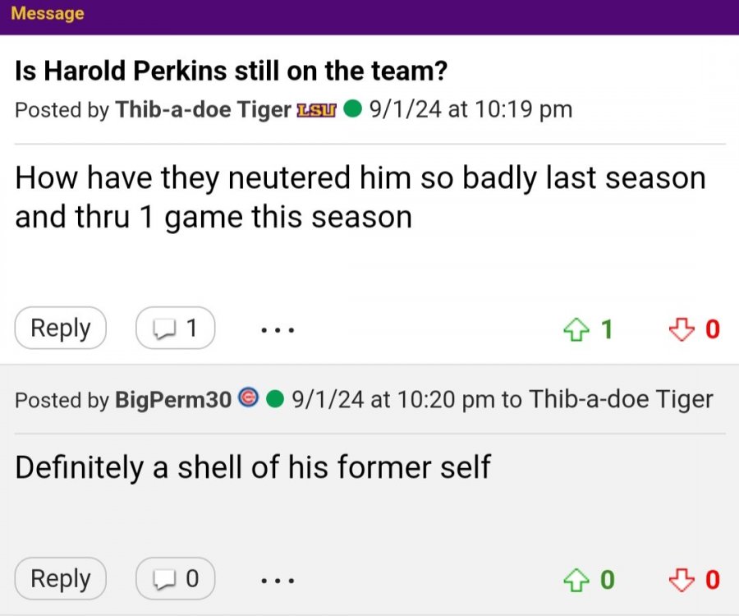This screenshot has width=739, height=616.
Task: Downvote the original post by Thib-a-doe Tiger
Action: click(680, 329)
